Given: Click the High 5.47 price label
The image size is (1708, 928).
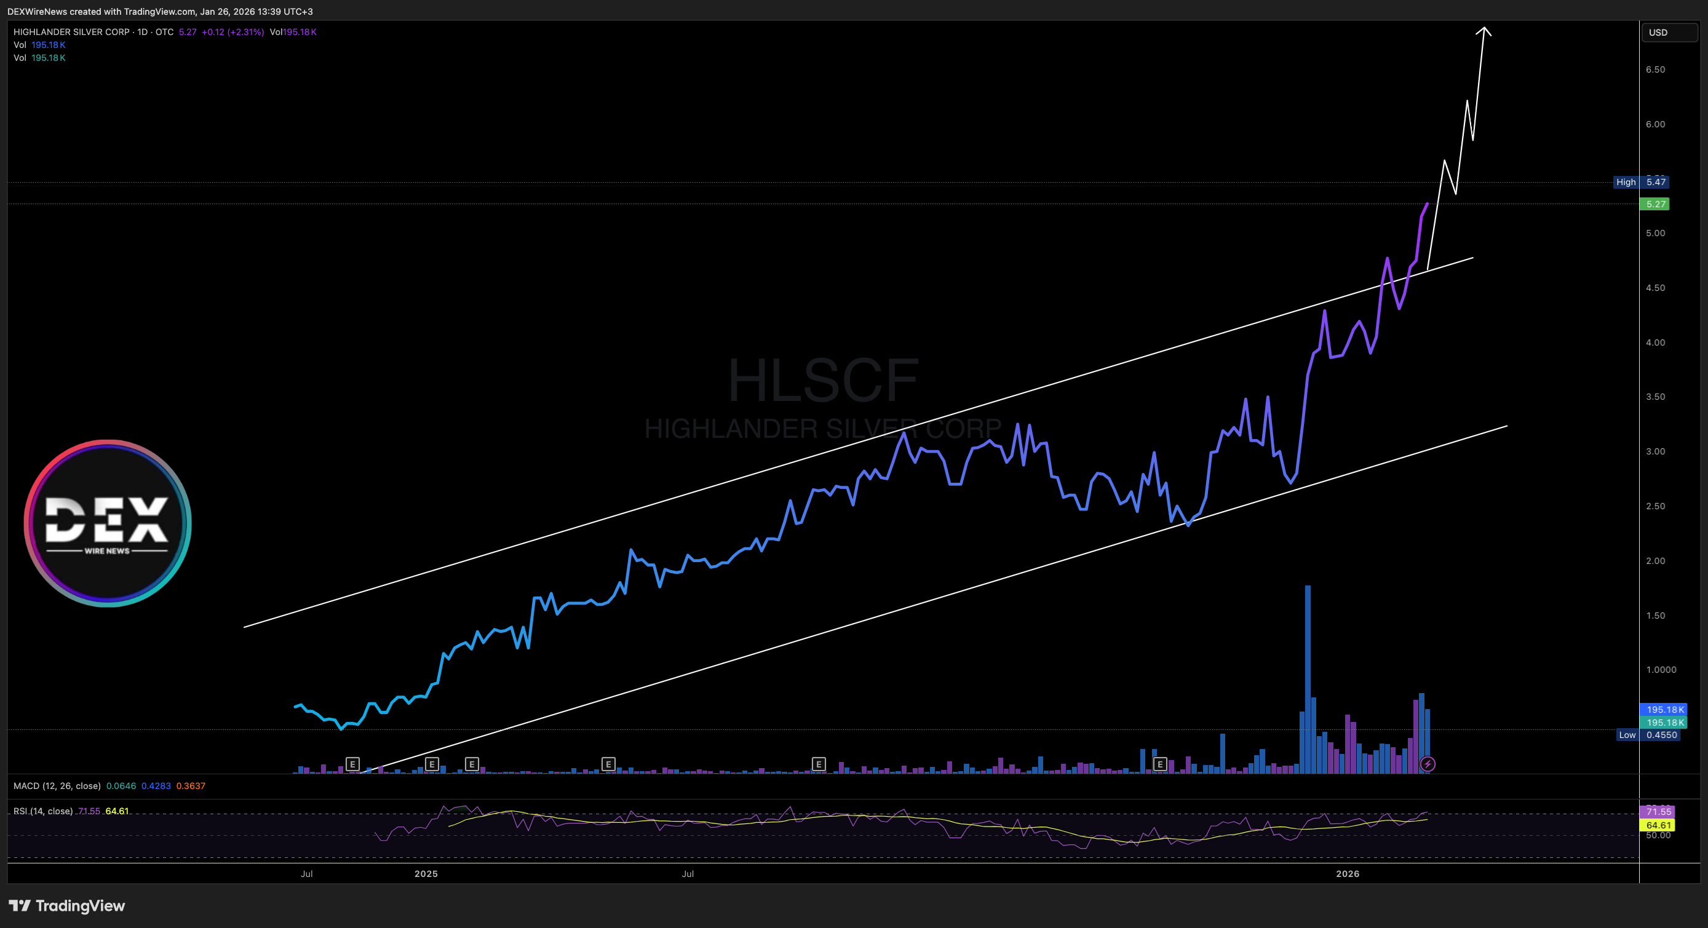Looking at the screenshot, I should [1640, 181].
